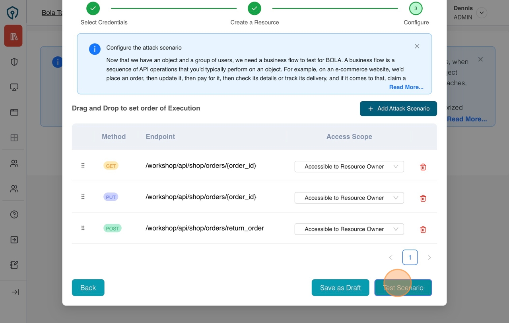Open the browser window icon in sidebar
Image resolution: width=509 pixels, height=323 pixels.
click(13, 112)
